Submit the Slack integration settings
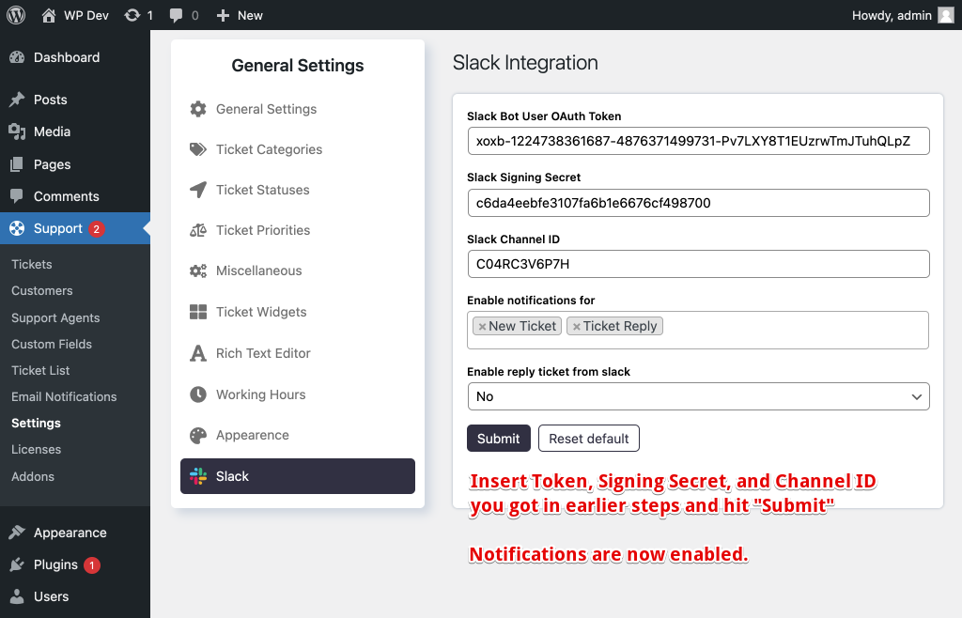The width and height of the screenshot is (962, 618). [x=499, y=439]
